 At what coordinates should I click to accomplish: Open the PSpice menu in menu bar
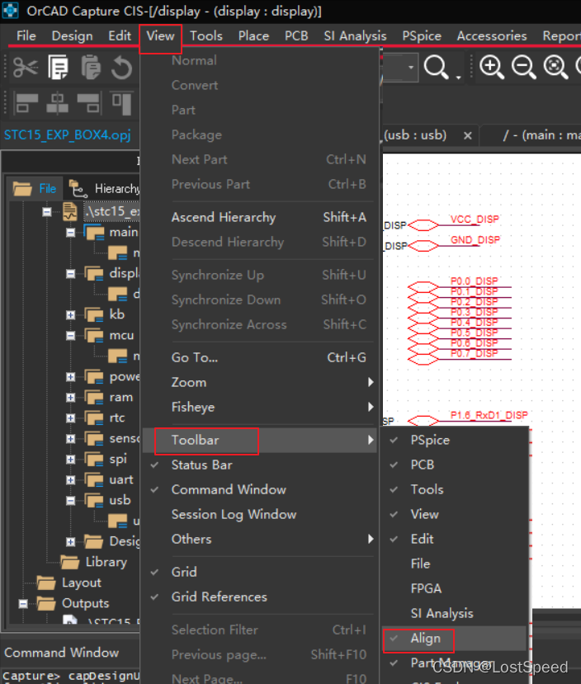421,35
